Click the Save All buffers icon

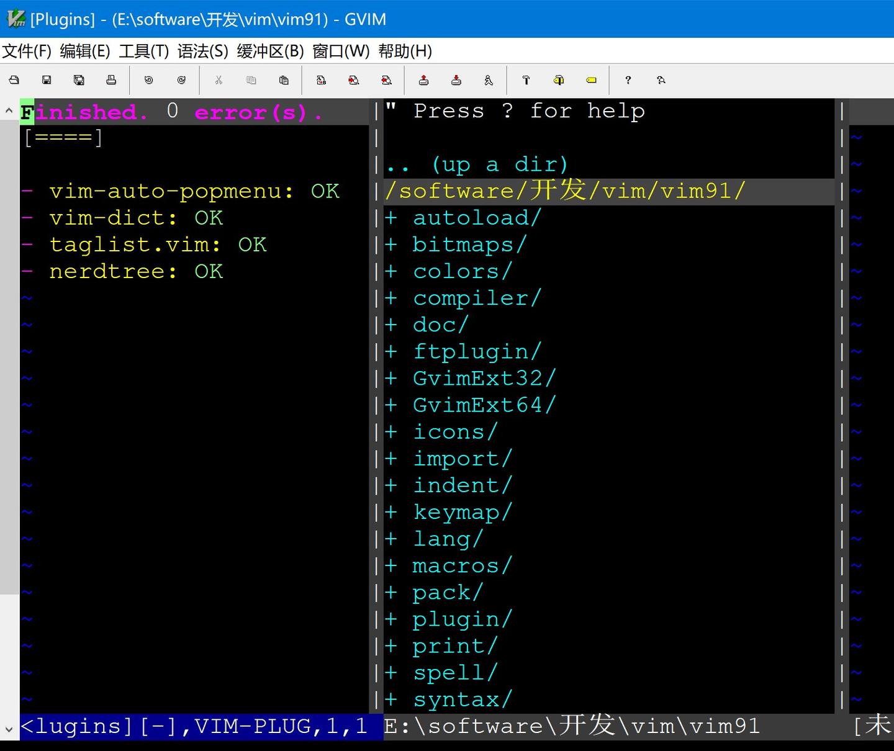[x=79, y=80]
